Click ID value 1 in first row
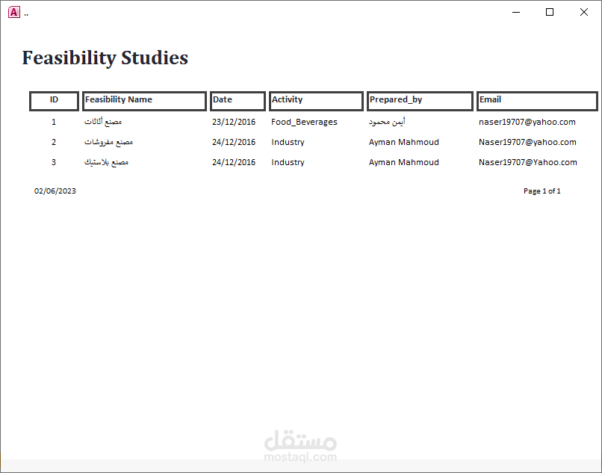This screenshot has height=473, width=602. [54, 122]
